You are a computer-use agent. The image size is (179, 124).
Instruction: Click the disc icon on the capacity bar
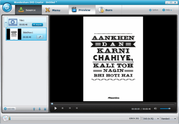coord(5,118)
